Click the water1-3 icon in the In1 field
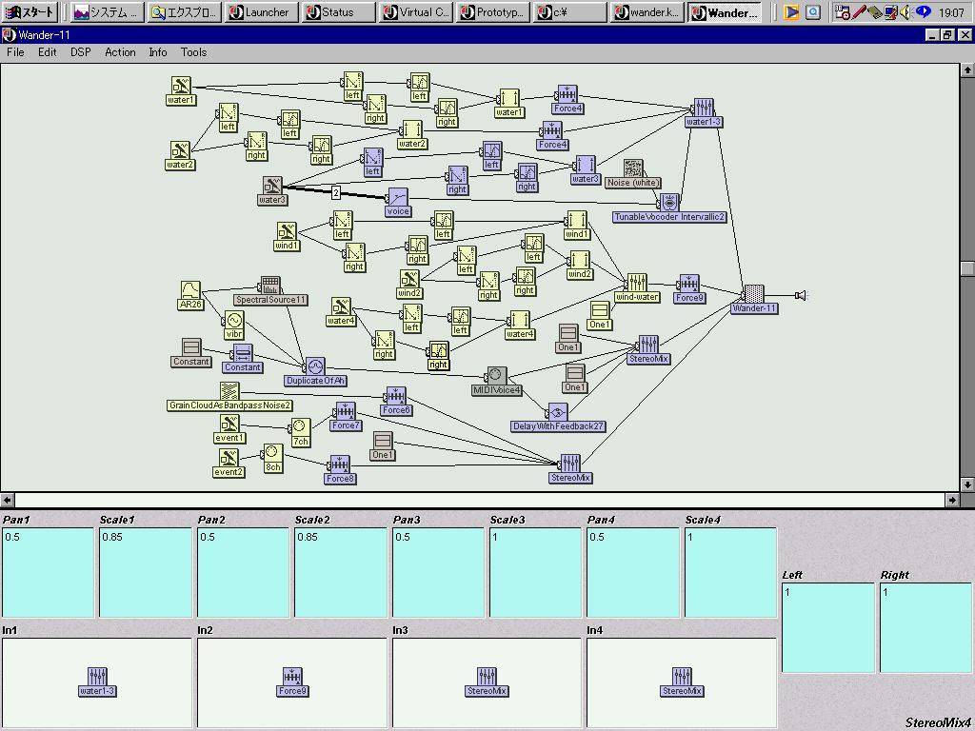The width and height of the screenshot is (975, 731). 98,682
